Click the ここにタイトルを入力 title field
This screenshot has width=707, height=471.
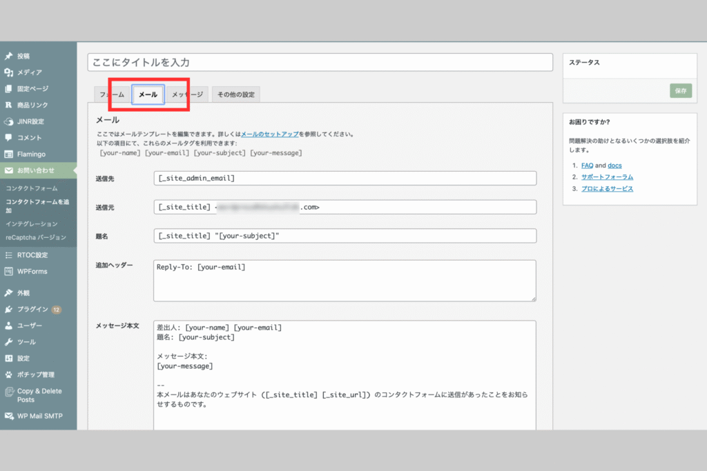[x=320, y=62]
